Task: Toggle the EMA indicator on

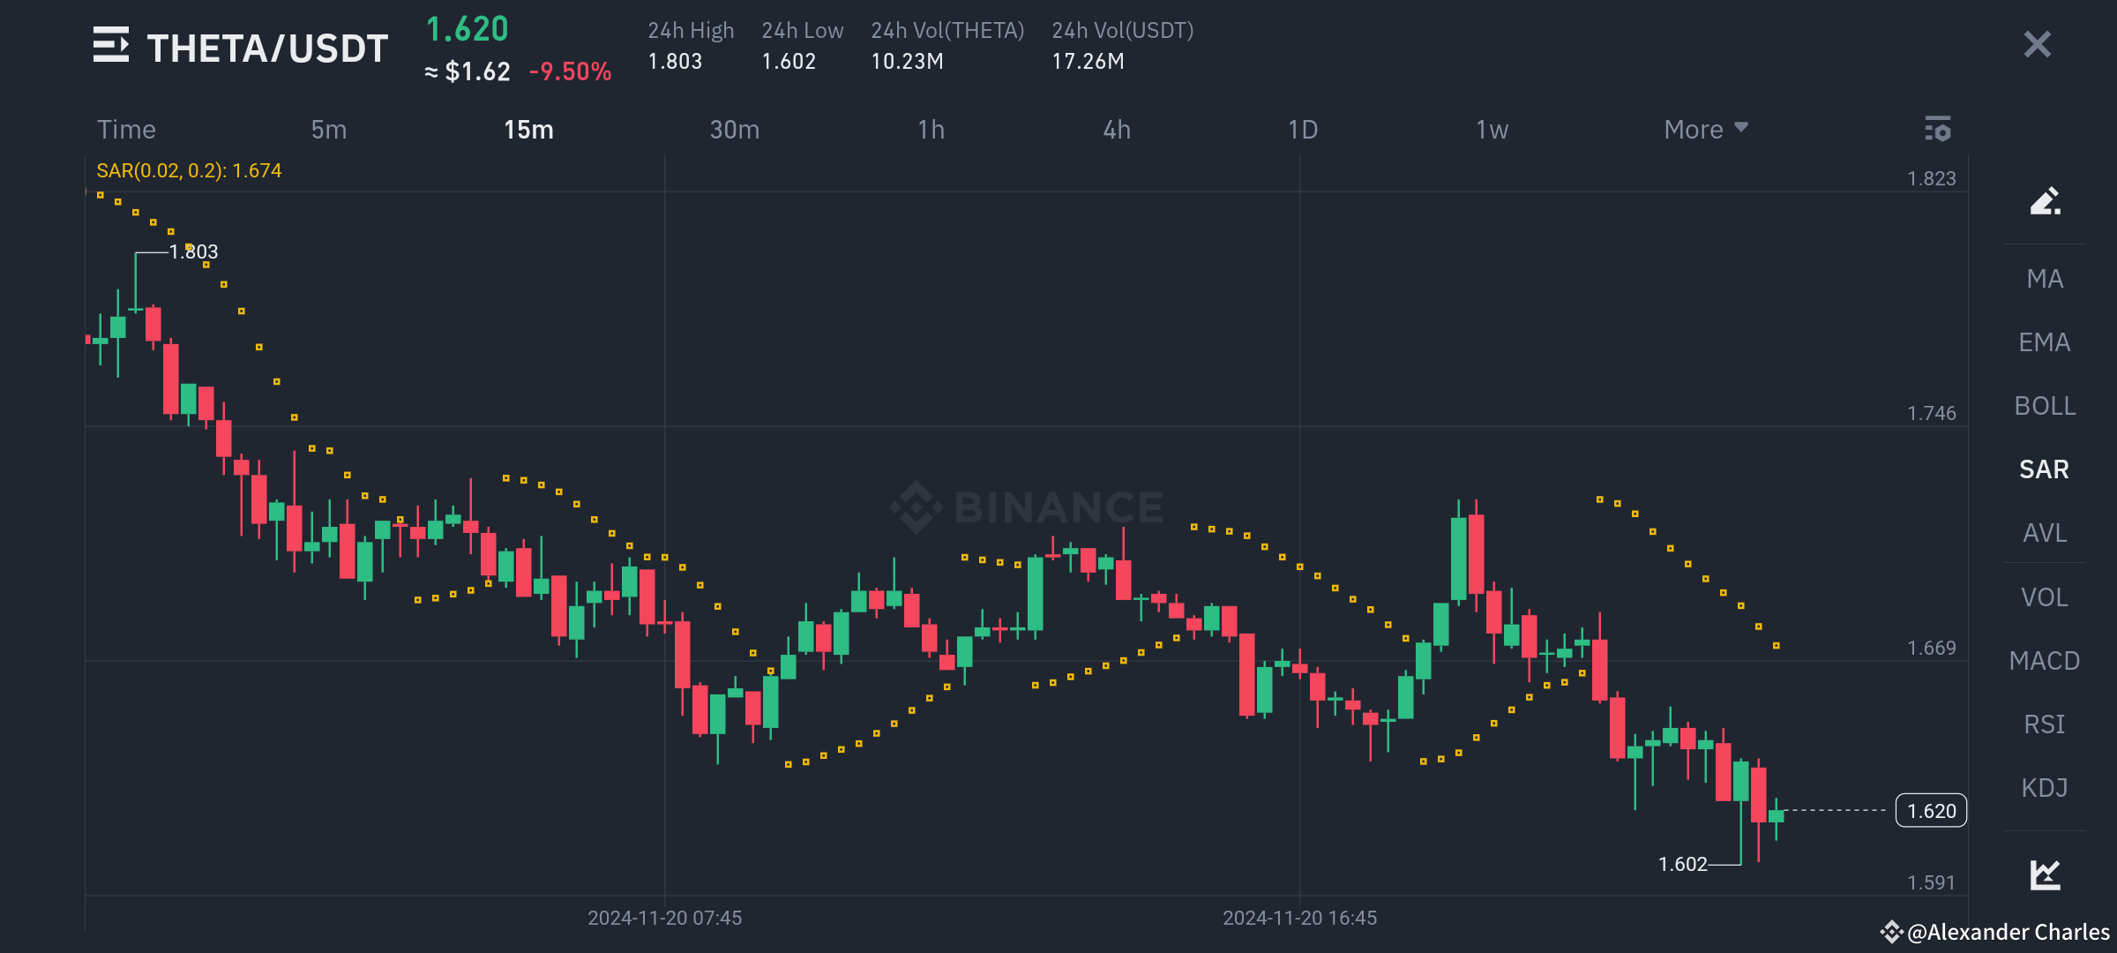Action: [2045, 342]
